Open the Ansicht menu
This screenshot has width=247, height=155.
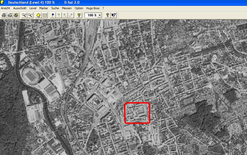[x=6, y=8]
